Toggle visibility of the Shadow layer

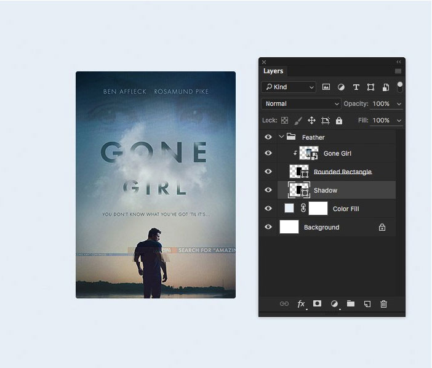tap(268, 190)
